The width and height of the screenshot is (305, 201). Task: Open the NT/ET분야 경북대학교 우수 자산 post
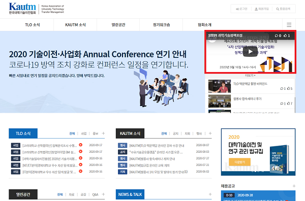(50, 165)
